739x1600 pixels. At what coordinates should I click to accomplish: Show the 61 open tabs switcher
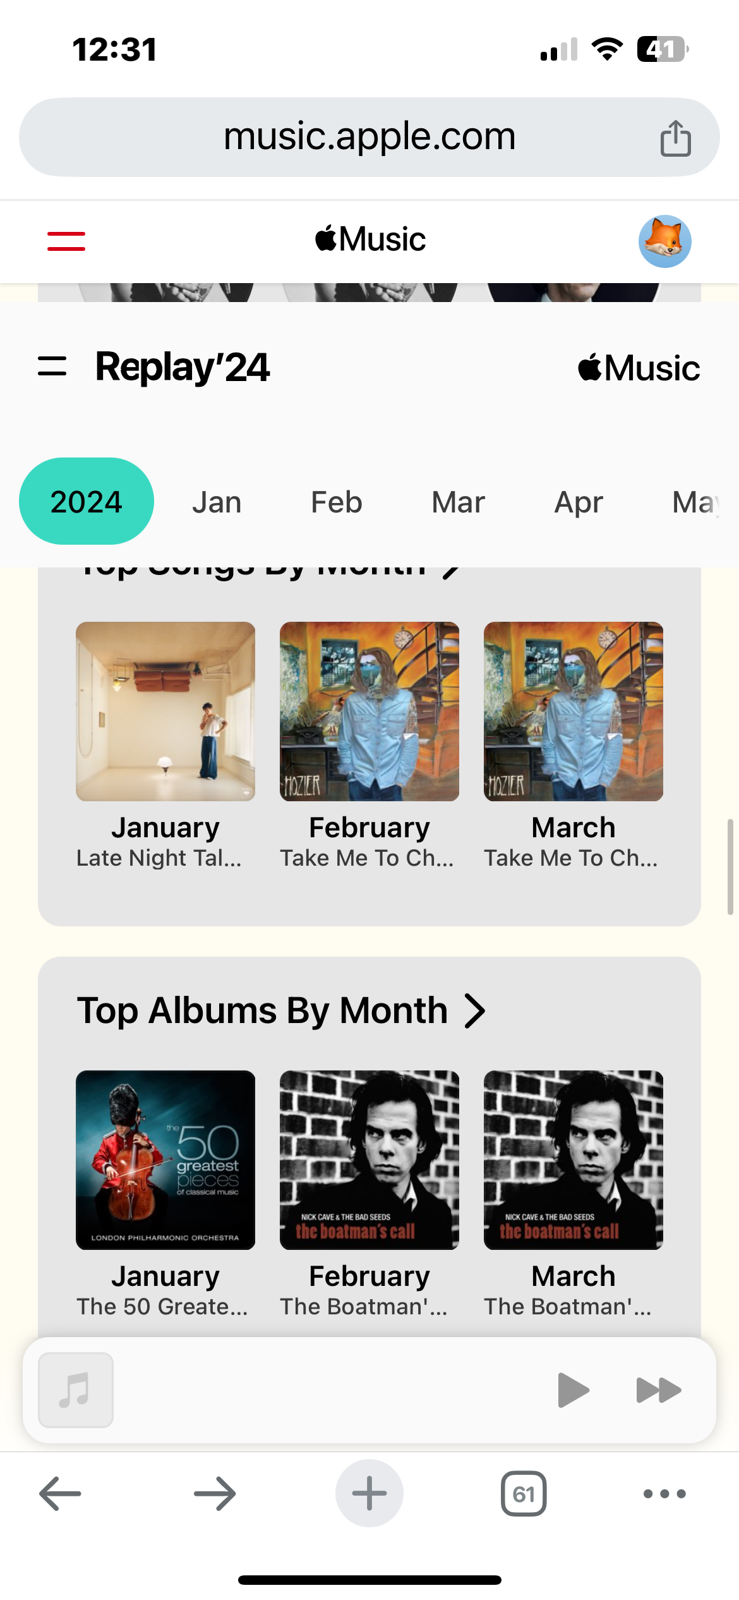(x=524, y=1493)
